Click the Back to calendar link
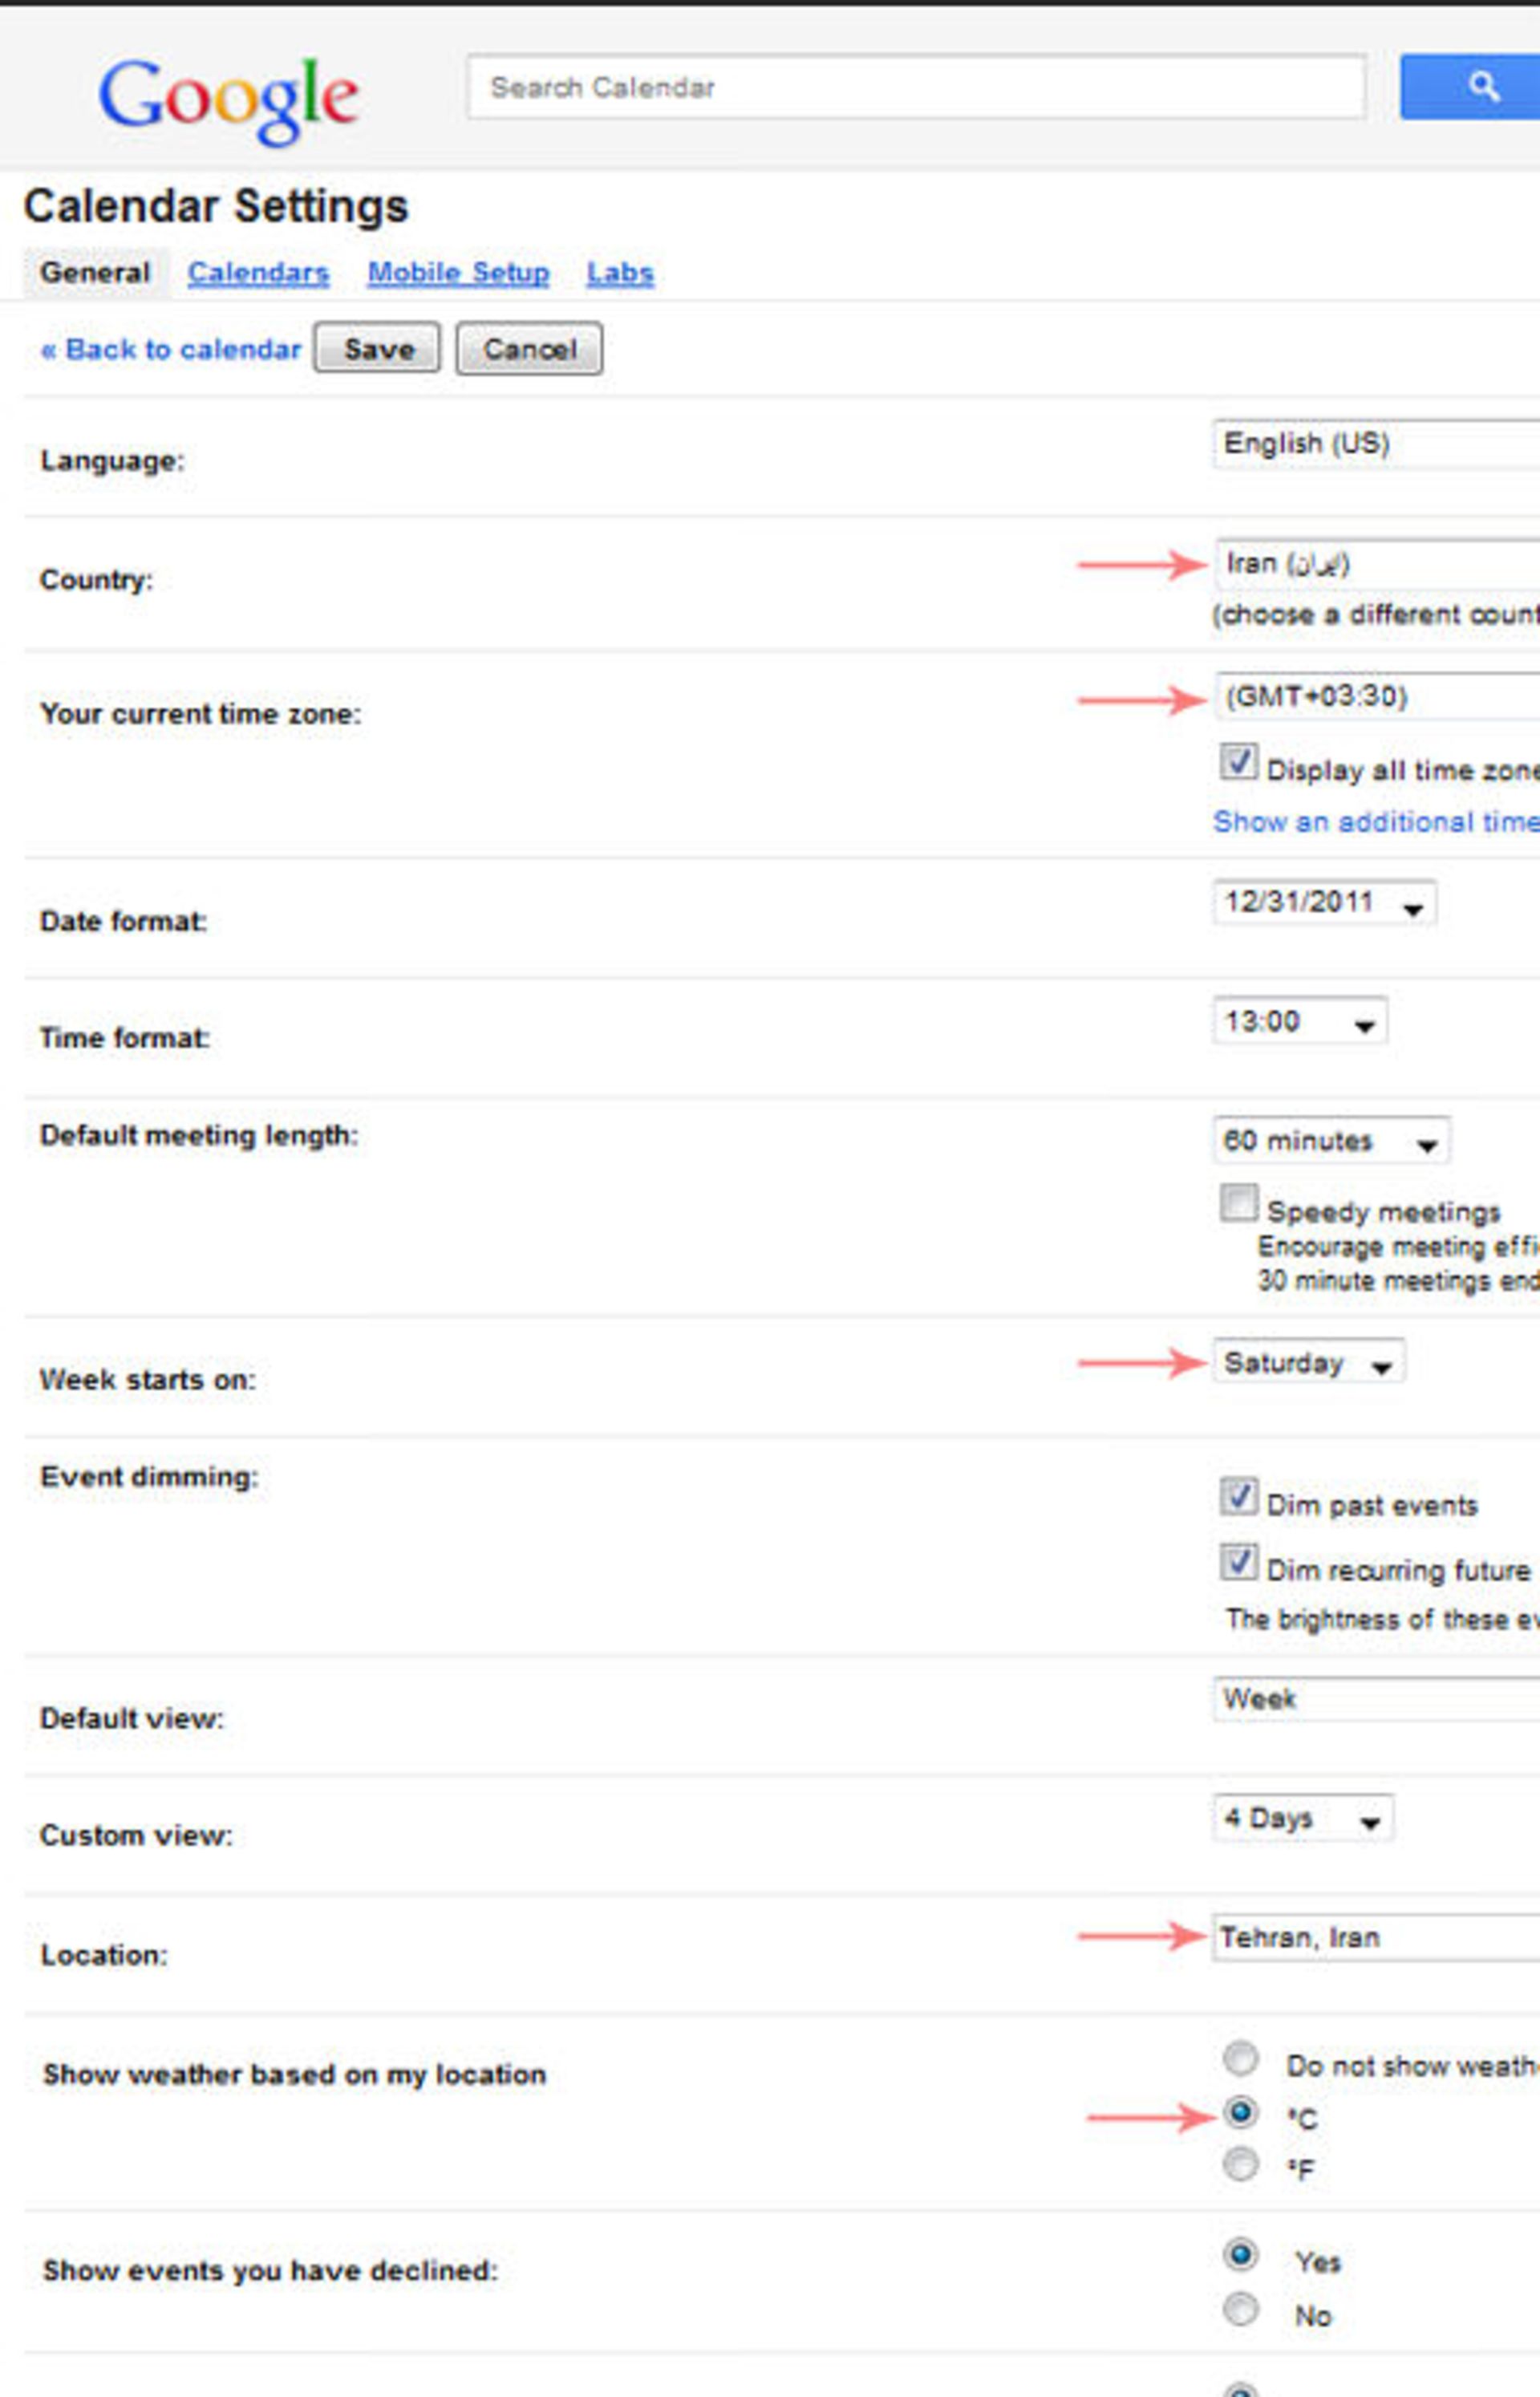Viewport: 1540px width, 2397px height. point(170,349)
